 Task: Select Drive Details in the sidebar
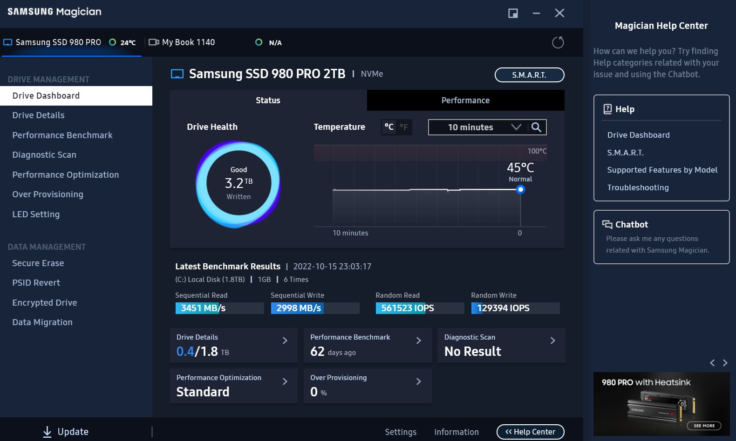[x=76, y=115]
